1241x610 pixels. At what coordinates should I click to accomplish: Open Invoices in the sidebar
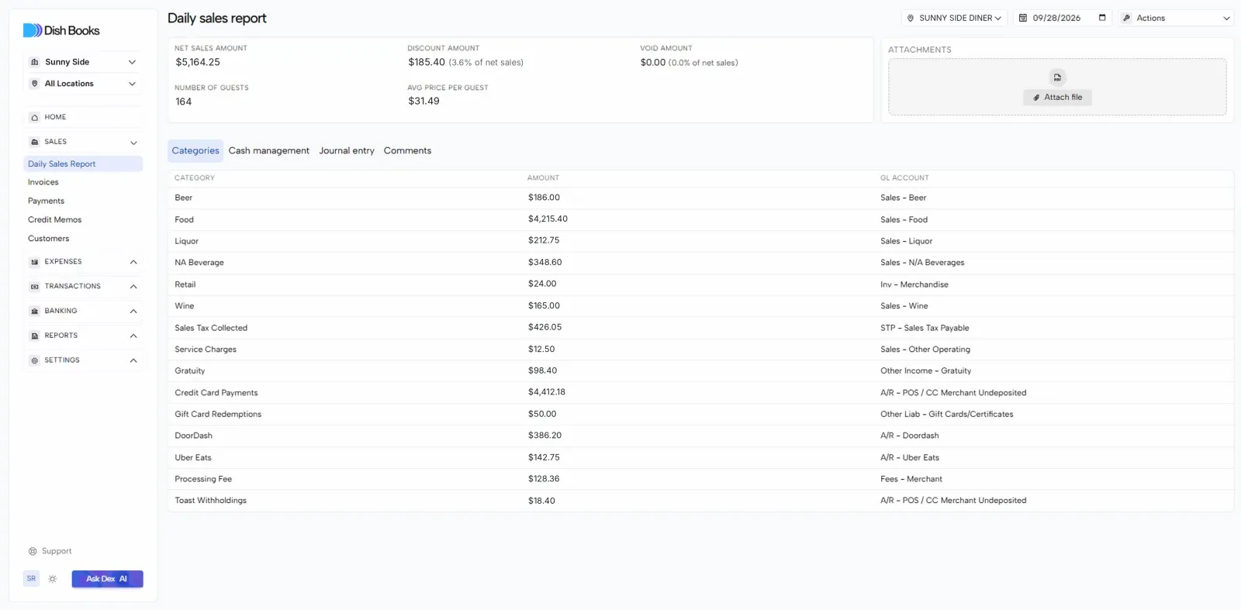[x=43, y=183]
